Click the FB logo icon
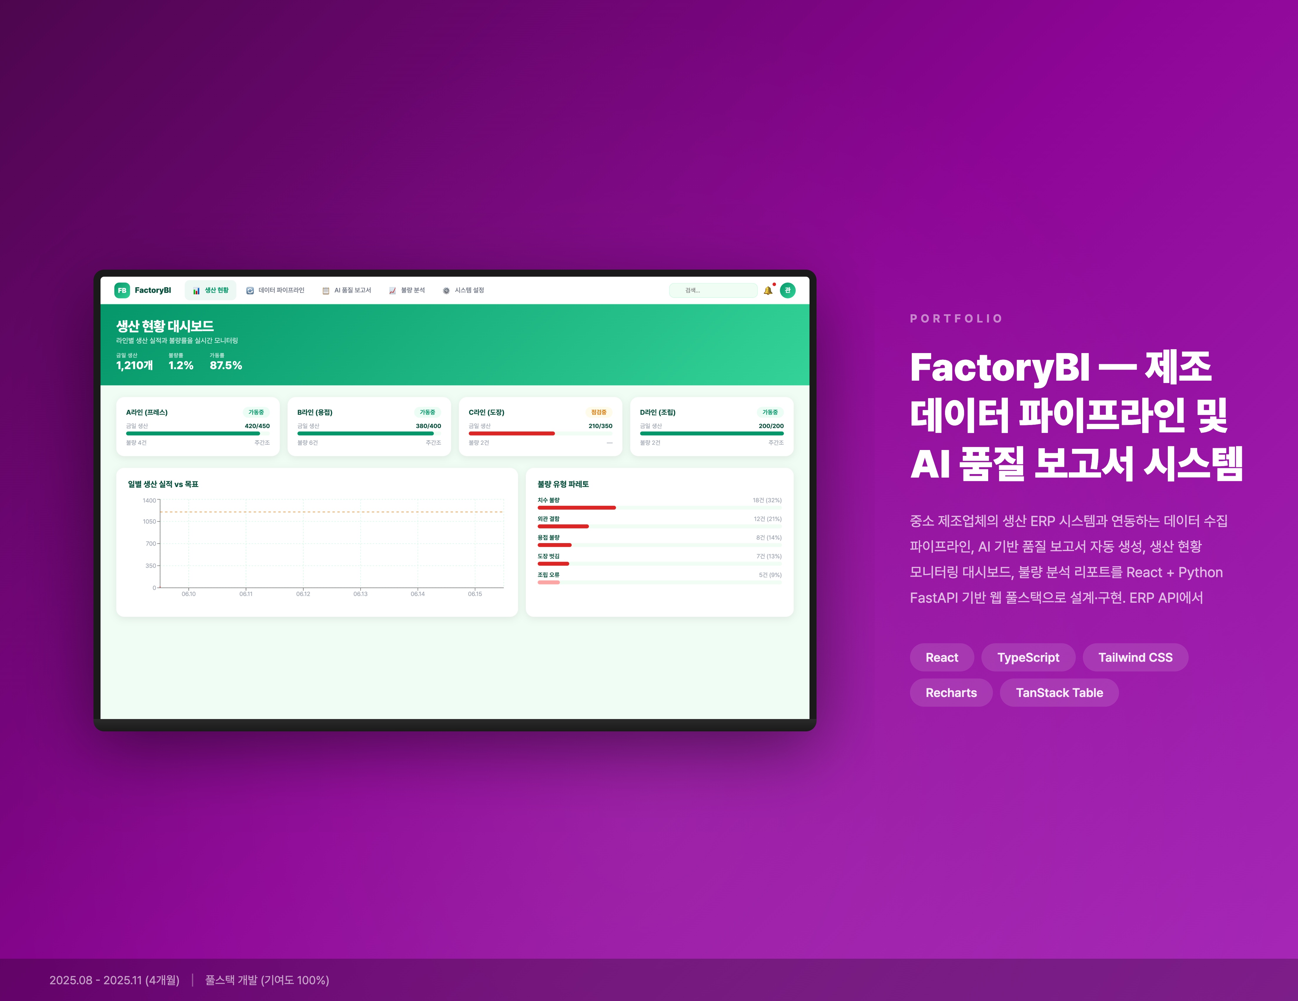 click(122, 290)
